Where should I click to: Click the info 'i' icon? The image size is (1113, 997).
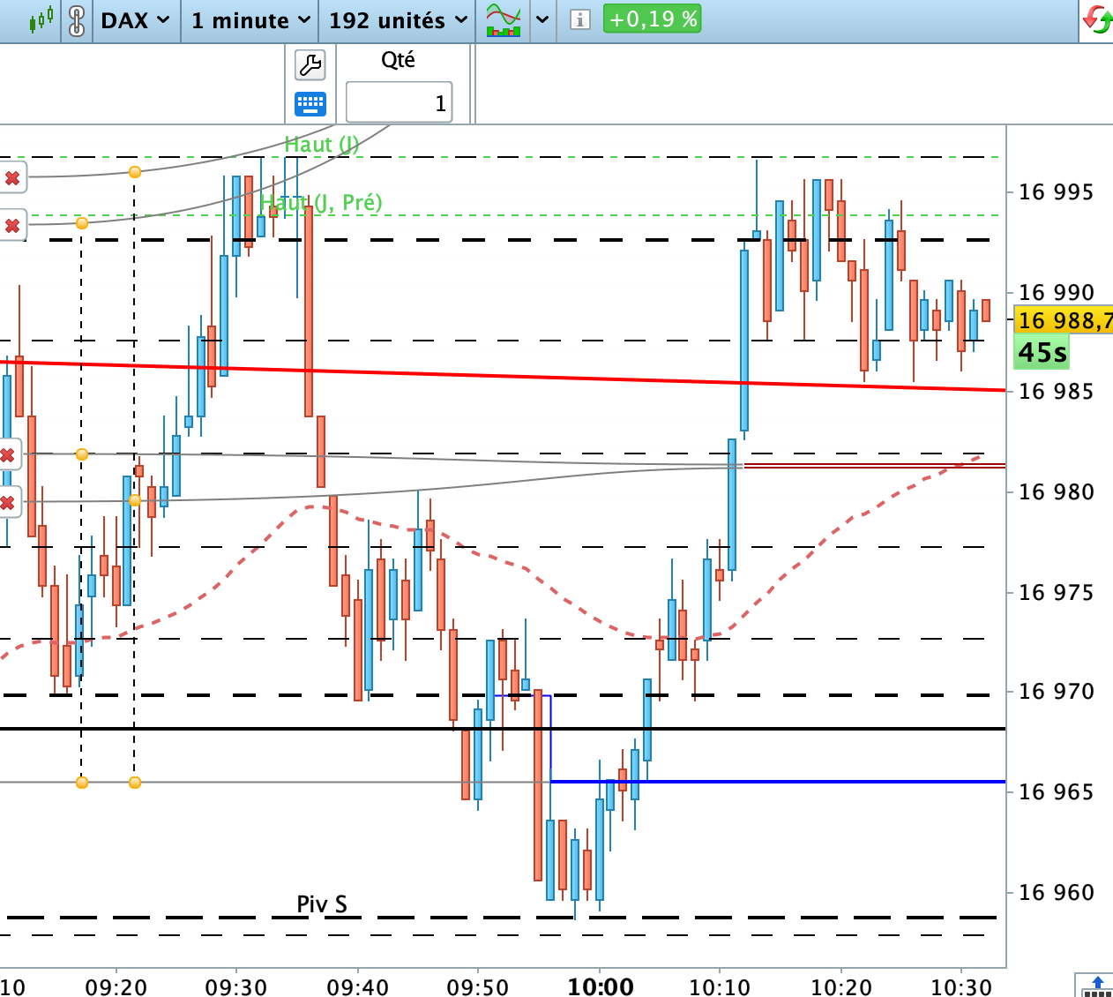pyautogui.click(x=579, y=19)
